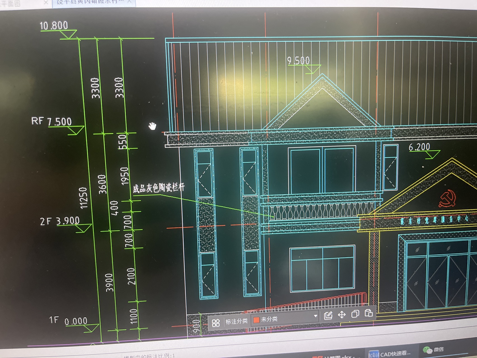Click the 2100 dimension text

[x=131, y=276]
